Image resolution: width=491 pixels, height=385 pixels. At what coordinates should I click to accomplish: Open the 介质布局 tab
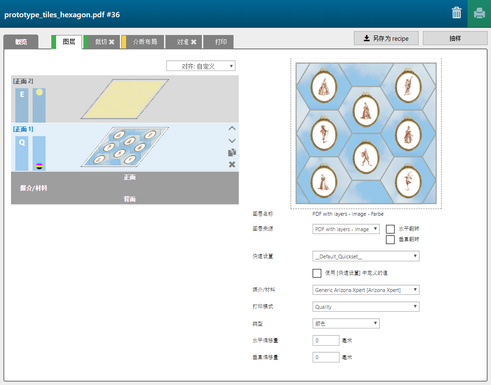tap(143, 42)
